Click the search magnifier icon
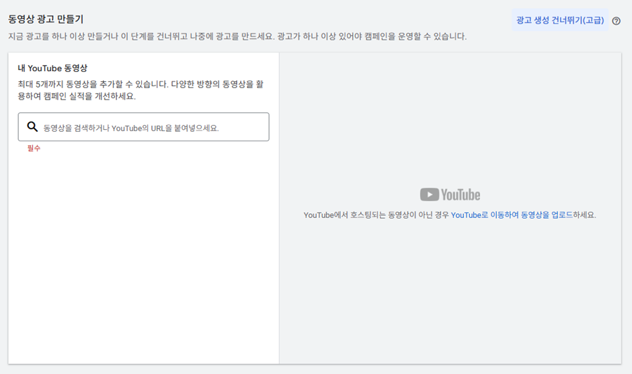The height and width of the screenshot is (374, 632). 32,126
